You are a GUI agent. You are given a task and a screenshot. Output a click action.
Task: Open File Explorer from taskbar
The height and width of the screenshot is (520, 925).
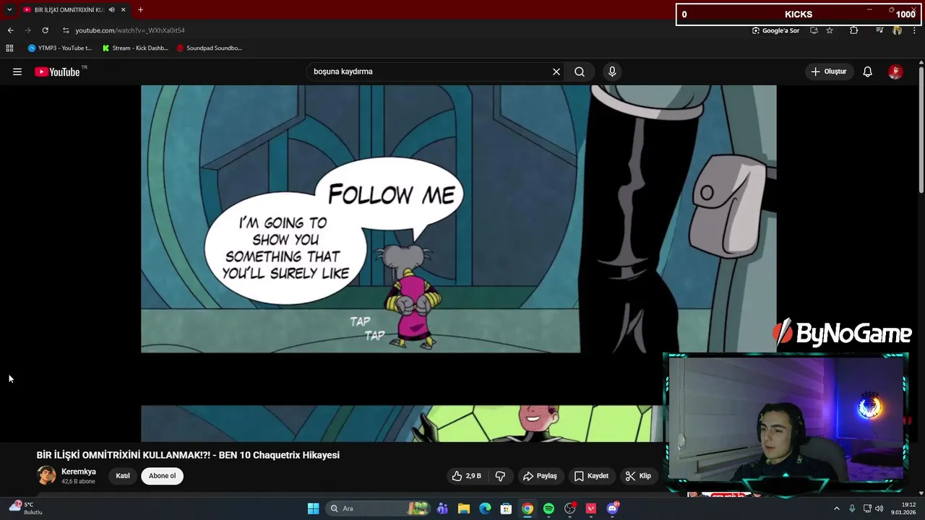464,508
